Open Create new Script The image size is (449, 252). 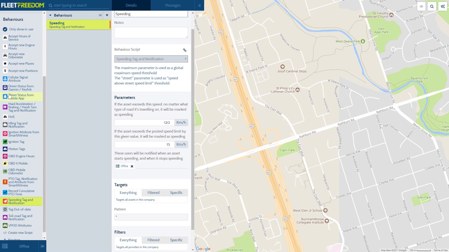pyautogui.click(x=21, y=233)
